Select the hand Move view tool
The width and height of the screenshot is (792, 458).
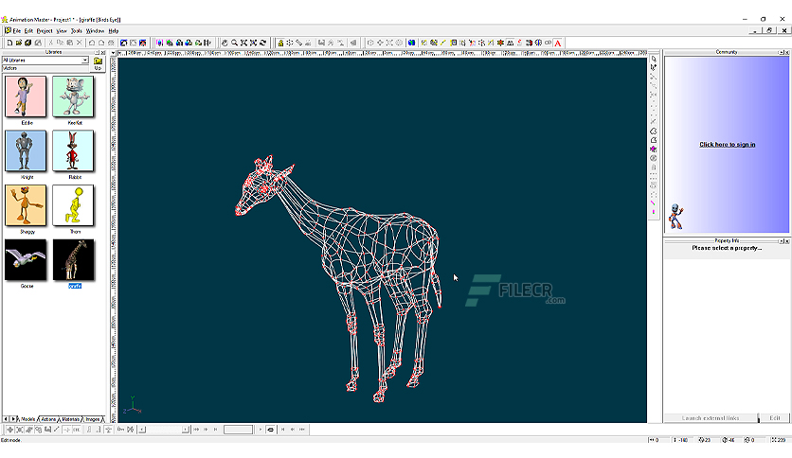tap(225, 43)
